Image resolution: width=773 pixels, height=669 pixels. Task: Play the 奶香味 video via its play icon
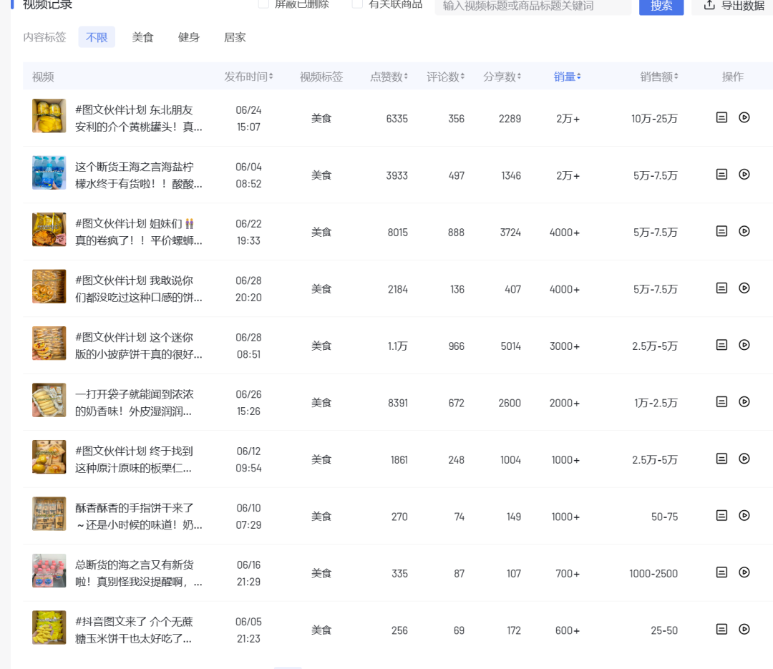click(745, 402)
